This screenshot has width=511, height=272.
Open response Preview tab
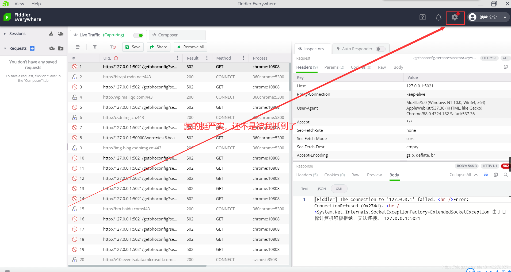pyautogui.click(x=374, y=175)
